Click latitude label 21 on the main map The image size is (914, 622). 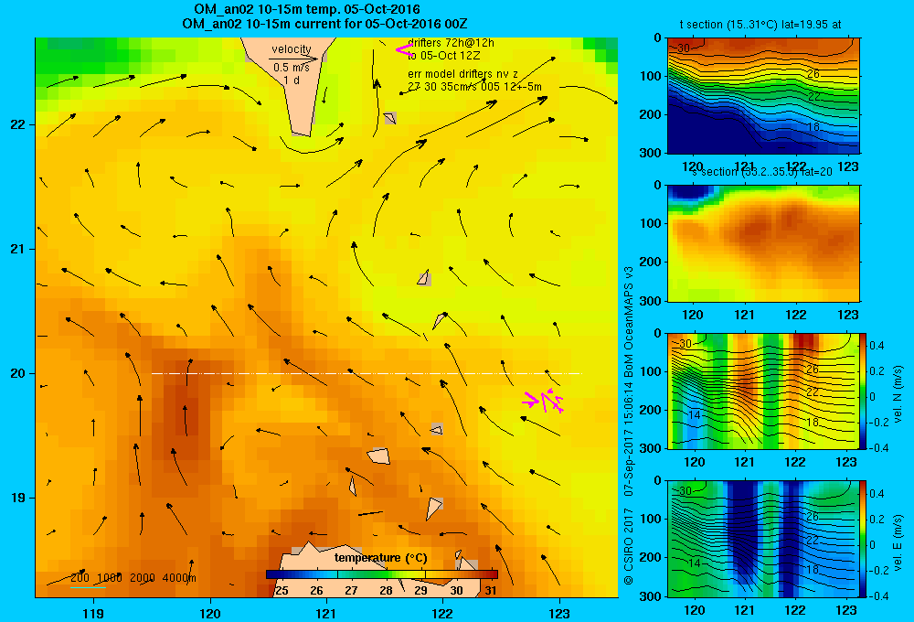coord(17,249)
